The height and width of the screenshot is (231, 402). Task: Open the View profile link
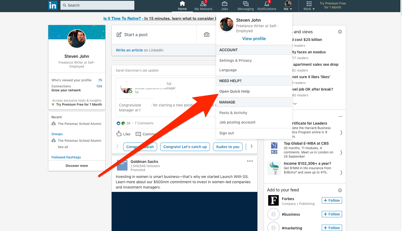click(x=254, y=39)
